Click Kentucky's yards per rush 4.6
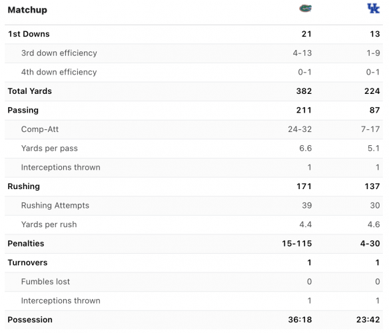This screenshot has height=333, width=389. (x=374, y=224)
